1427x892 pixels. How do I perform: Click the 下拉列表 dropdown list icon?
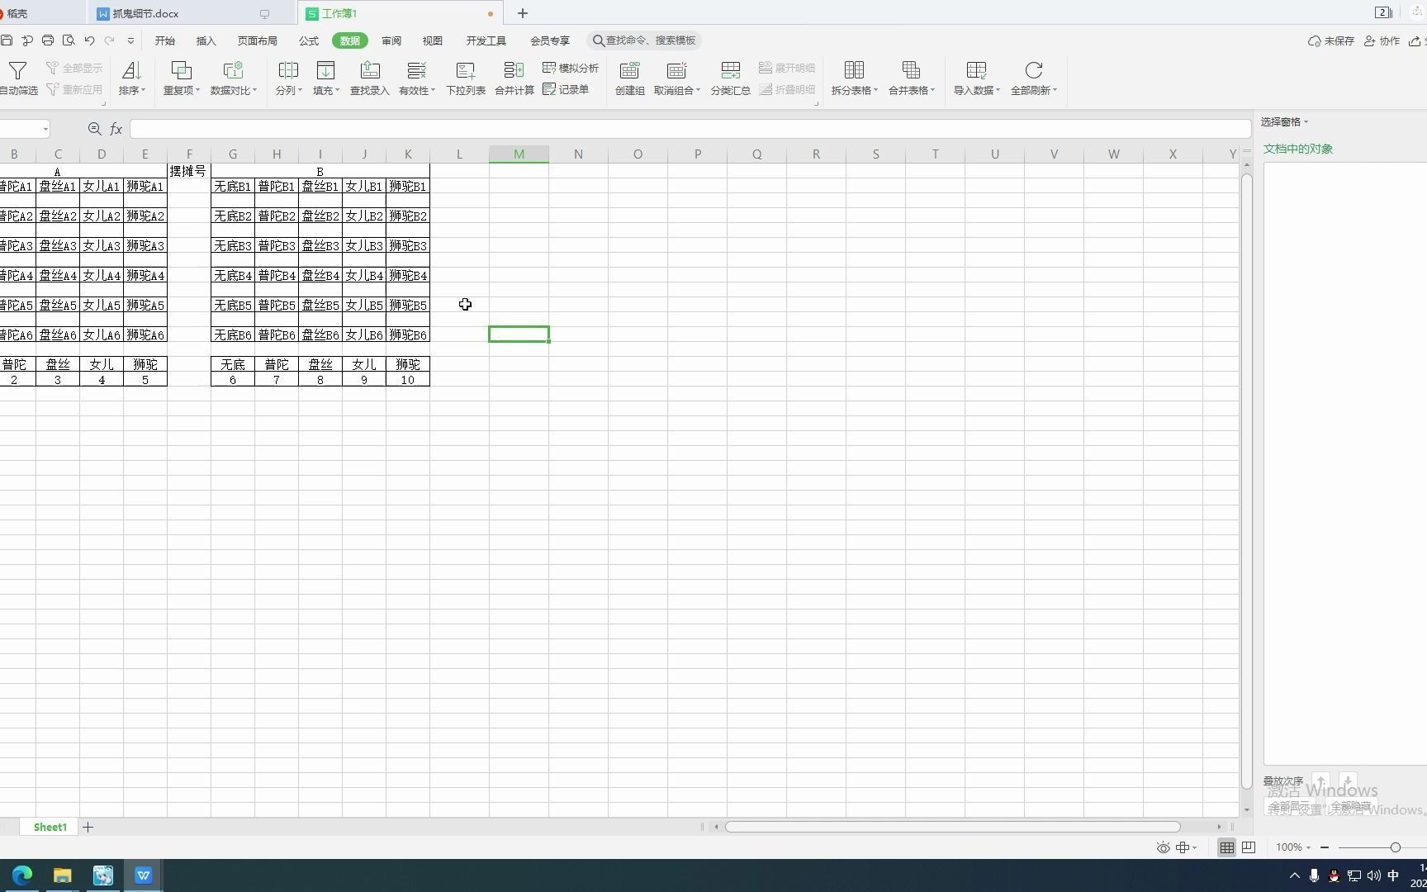click(x=466, y=71)
